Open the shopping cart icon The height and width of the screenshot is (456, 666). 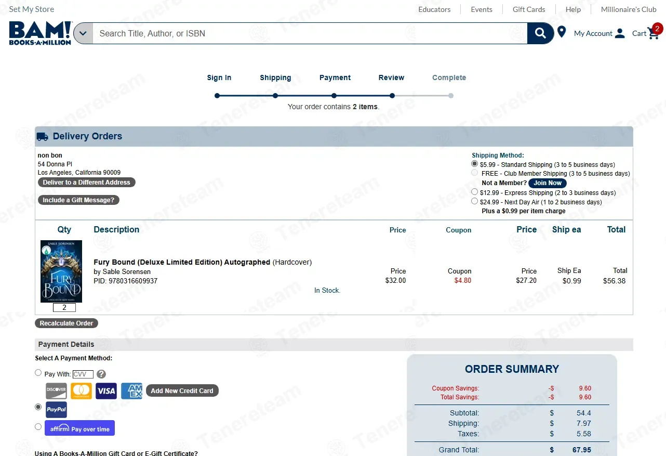[x=653, y=33]
